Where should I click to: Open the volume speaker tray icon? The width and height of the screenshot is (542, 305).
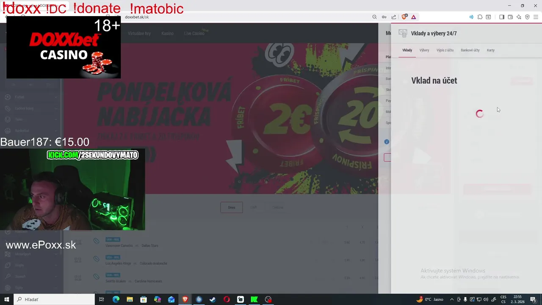(x=486, y=299)
